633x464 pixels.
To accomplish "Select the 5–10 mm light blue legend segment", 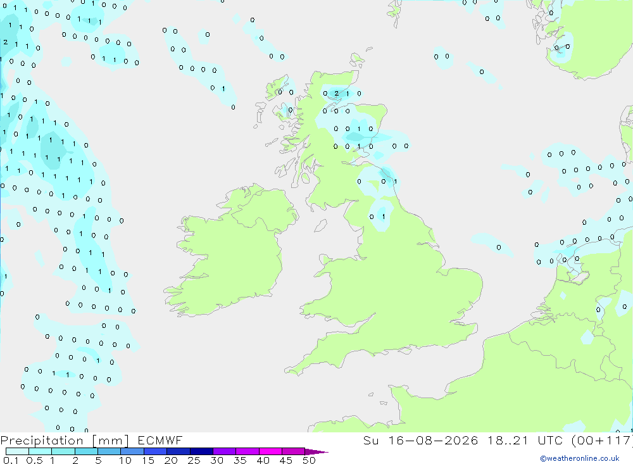I will (x=110, y=451).
